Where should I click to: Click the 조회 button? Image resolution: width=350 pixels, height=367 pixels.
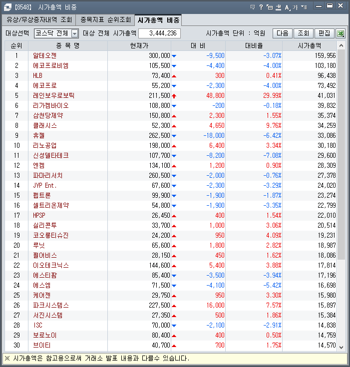(304, 33)
